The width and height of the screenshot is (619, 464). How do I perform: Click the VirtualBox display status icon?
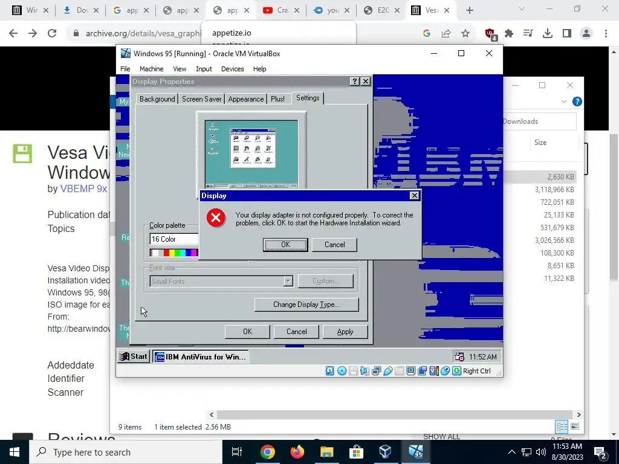click(x=410, y=371)
